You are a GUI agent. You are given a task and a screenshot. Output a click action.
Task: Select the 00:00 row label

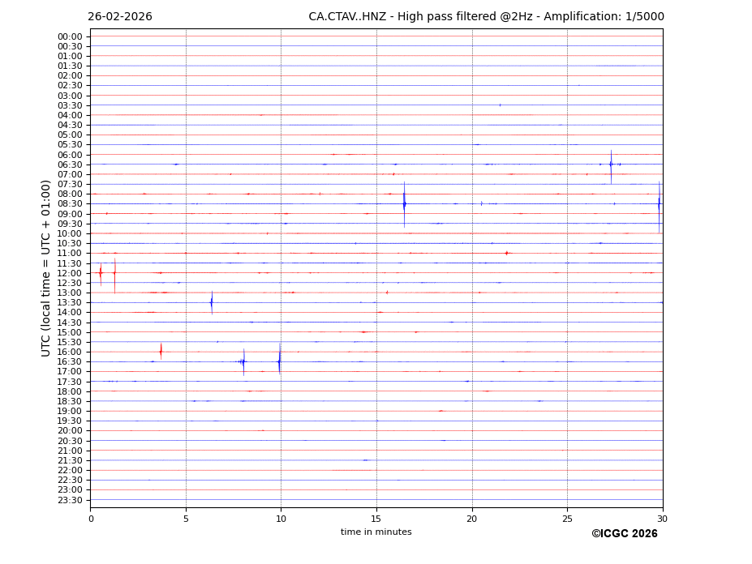(x=70, y=36)
